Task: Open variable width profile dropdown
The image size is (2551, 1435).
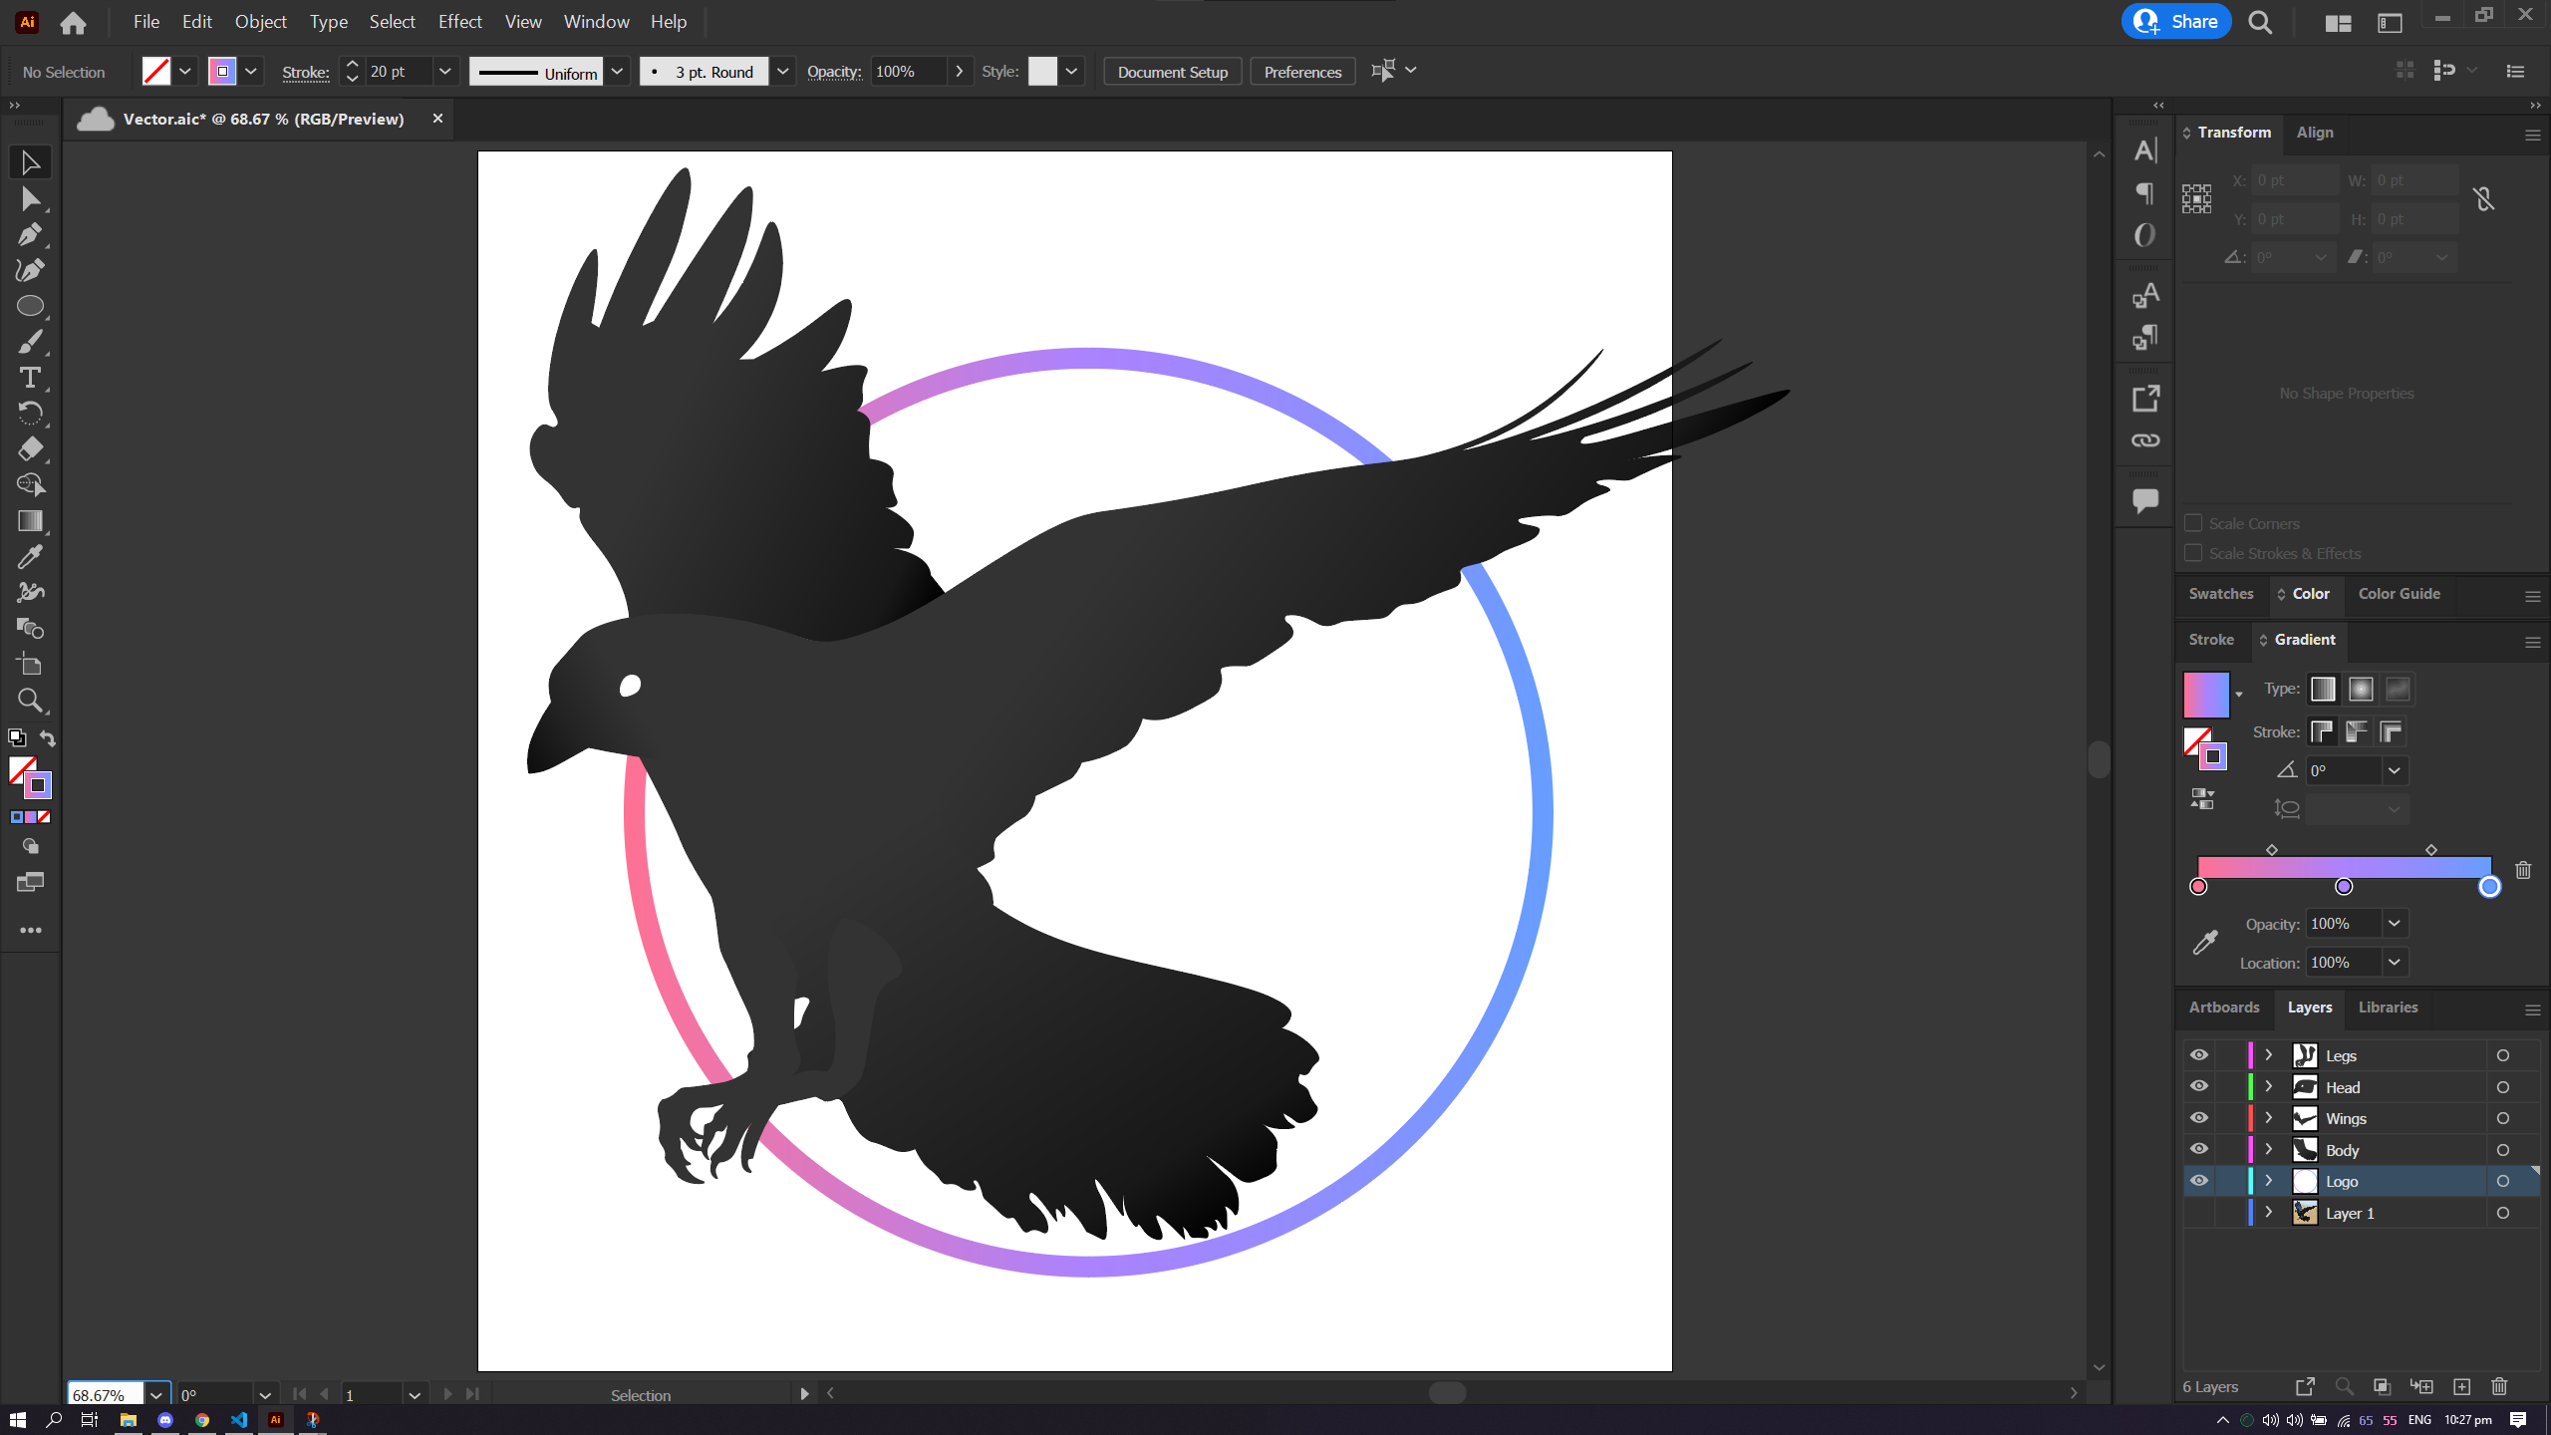Action: tap(618, 72)
